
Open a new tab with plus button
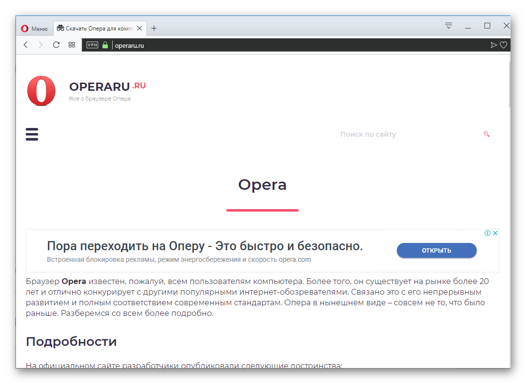154,28
